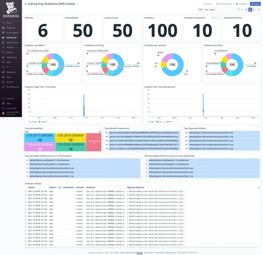Screen dimensions: 263x255
Task: Open Infected Components widget kebab menu
Action: tap(219, 18)
